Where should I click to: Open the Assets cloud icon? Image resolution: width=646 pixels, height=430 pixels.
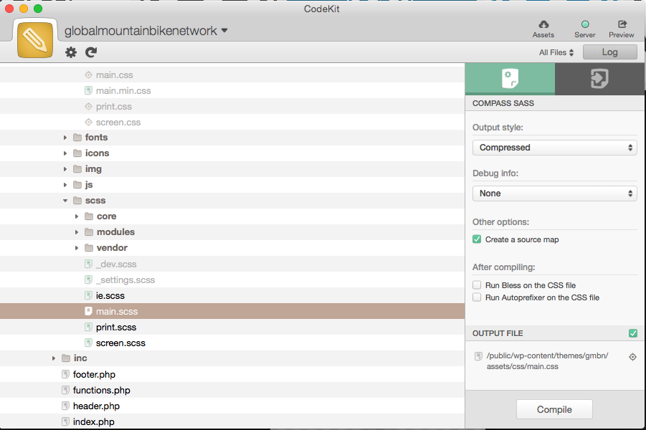pos(543,24)
